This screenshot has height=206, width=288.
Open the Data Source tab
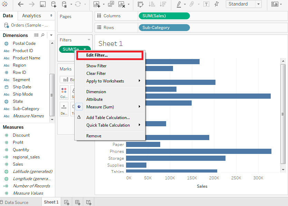[x=17, y=202]
